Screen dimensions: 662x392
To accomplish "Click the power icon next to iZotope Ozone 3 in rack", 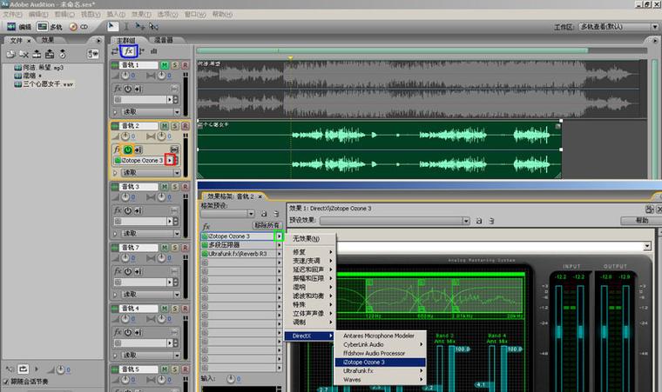I will (205, 236).
